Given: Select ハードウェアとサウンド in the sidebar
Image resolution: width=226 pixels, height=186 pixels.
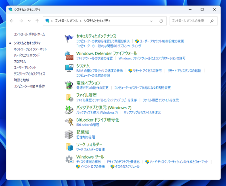Looking at the screenshot, I should coord(27,55).
